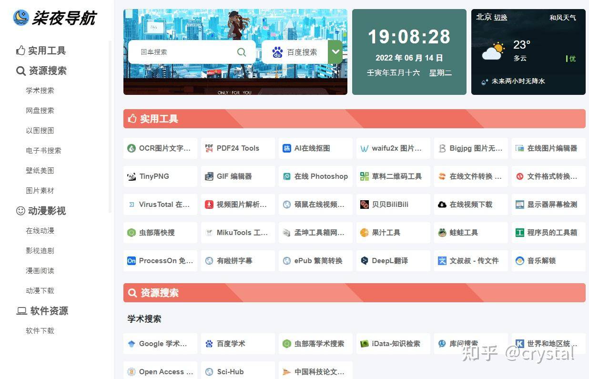Click the 音乐解锁 icon
Screen dimensions: 589x379
[x=520, y=261]
